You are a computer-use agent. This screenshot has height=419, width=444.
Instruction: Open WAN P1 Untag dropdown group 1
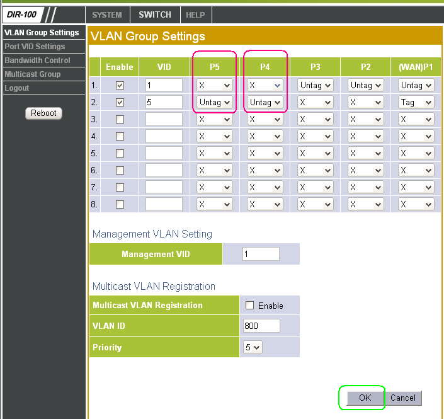click(416, 85)
